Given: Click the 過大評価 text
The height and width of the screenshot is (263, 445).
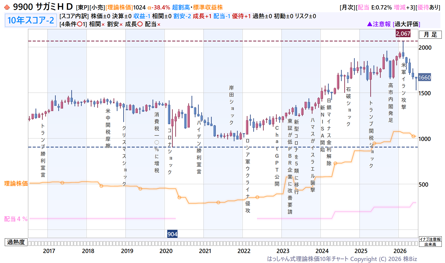Looking at the screenshot, I should pos(406,24).
